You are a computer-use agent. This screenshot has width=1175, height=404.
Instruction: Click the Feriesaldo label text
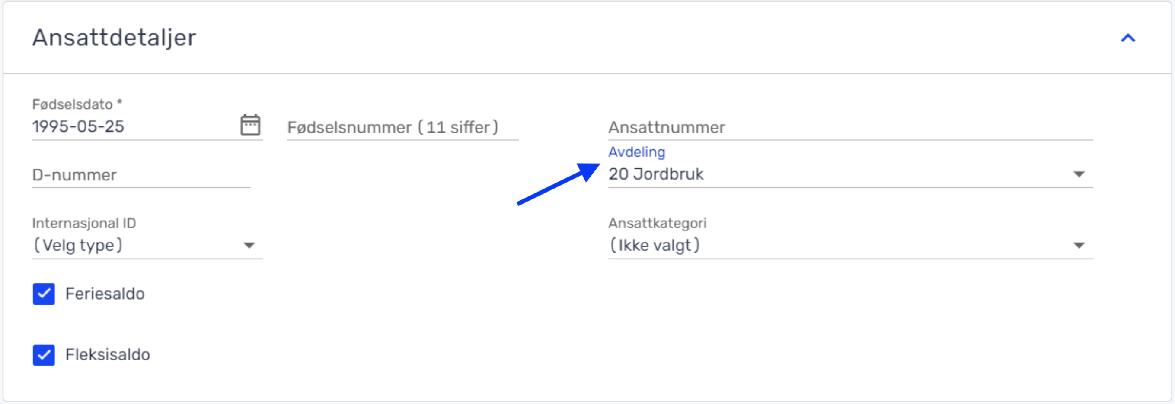[105, 294]
